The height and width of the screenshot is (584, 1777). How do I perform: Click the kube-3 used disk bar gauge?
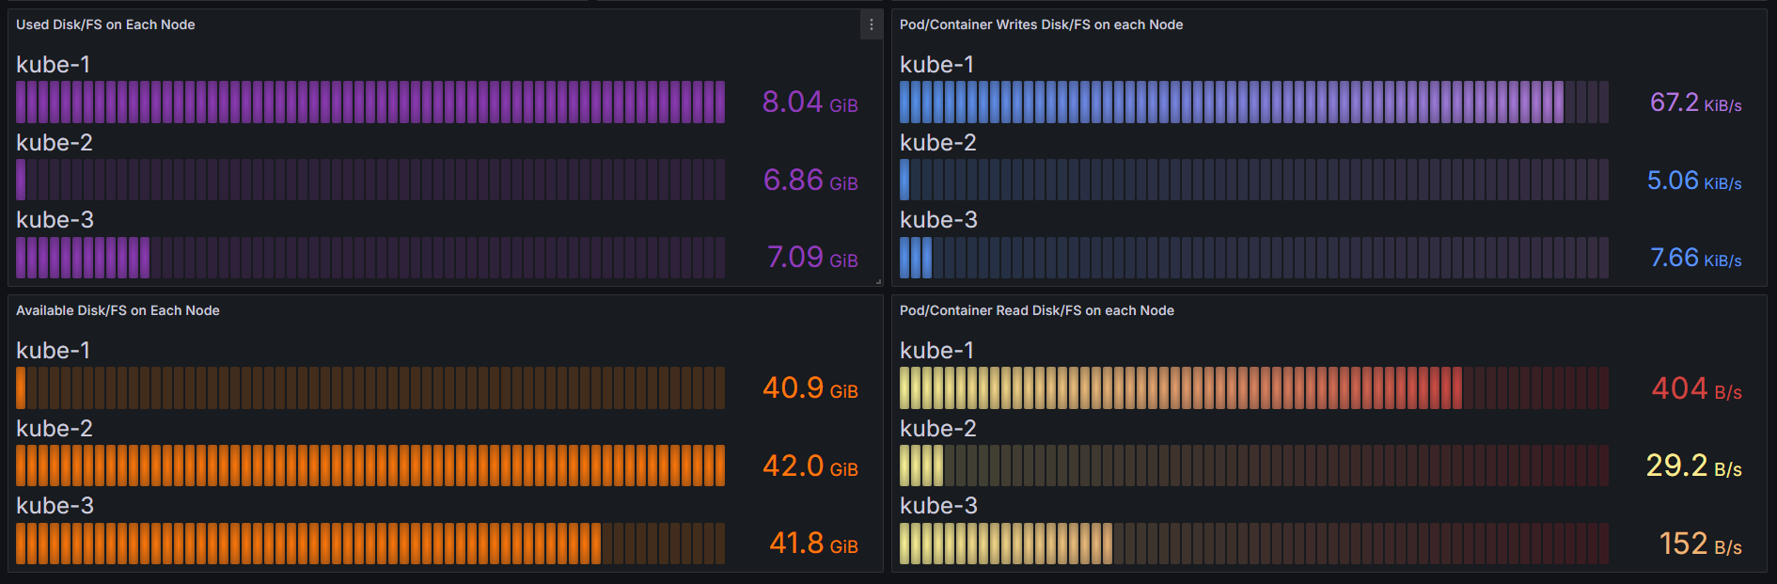pyautogui.click(x=370, y=258)
